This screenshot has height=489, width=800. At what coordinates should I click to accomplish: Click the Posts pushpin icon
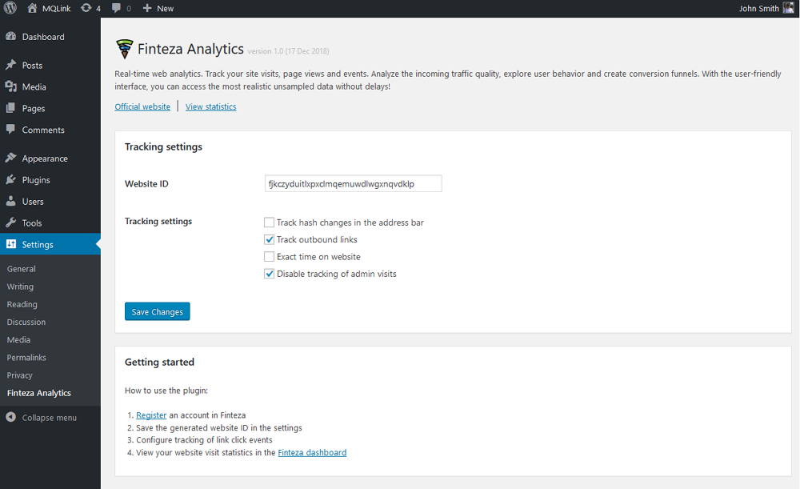click(x=10, y=65)
